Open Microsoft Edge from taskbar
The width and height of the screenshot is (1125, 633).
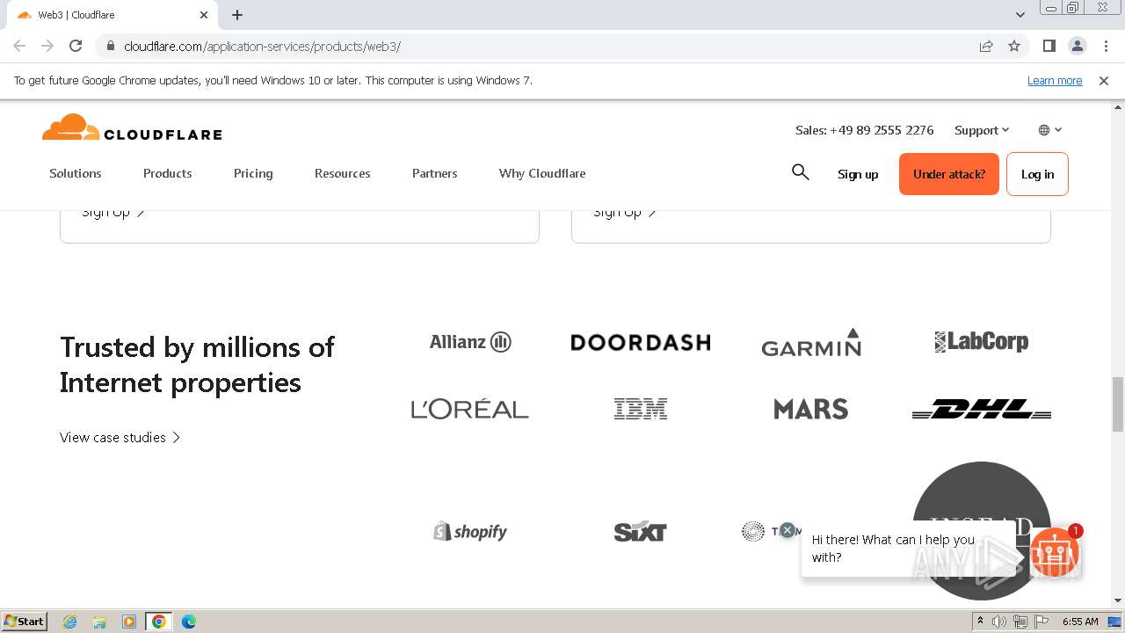pos(188,622)
